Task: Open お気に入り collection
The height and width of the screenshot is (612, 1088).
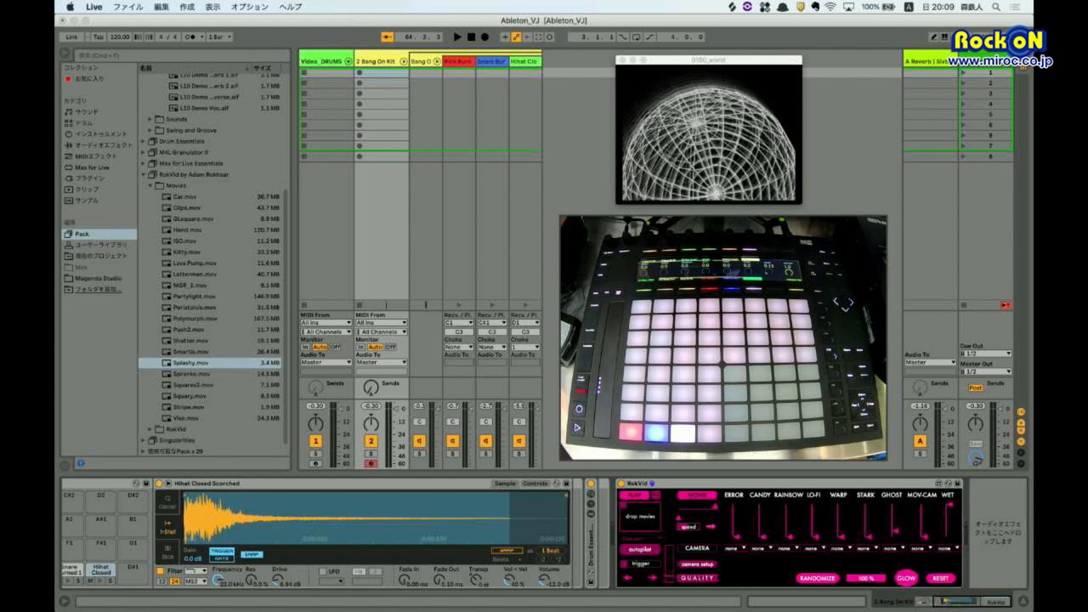Action: pos(89,78)
